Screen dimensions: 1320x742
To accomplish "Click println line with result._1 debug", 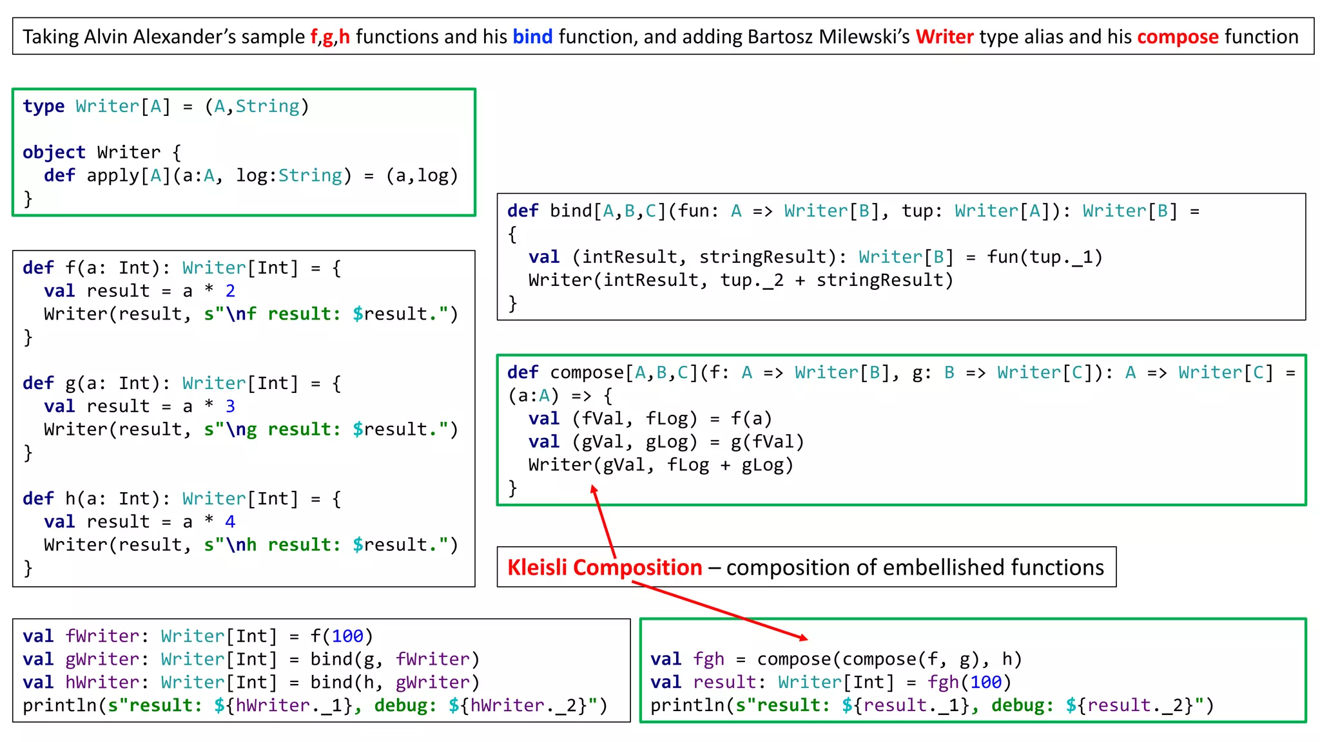I will pyautogui.click(x=931, y=706).
